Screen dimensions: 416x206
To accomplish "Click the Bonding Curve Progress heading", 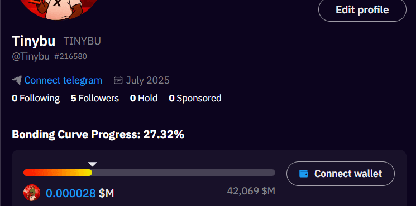I will (x=98, y=134).
